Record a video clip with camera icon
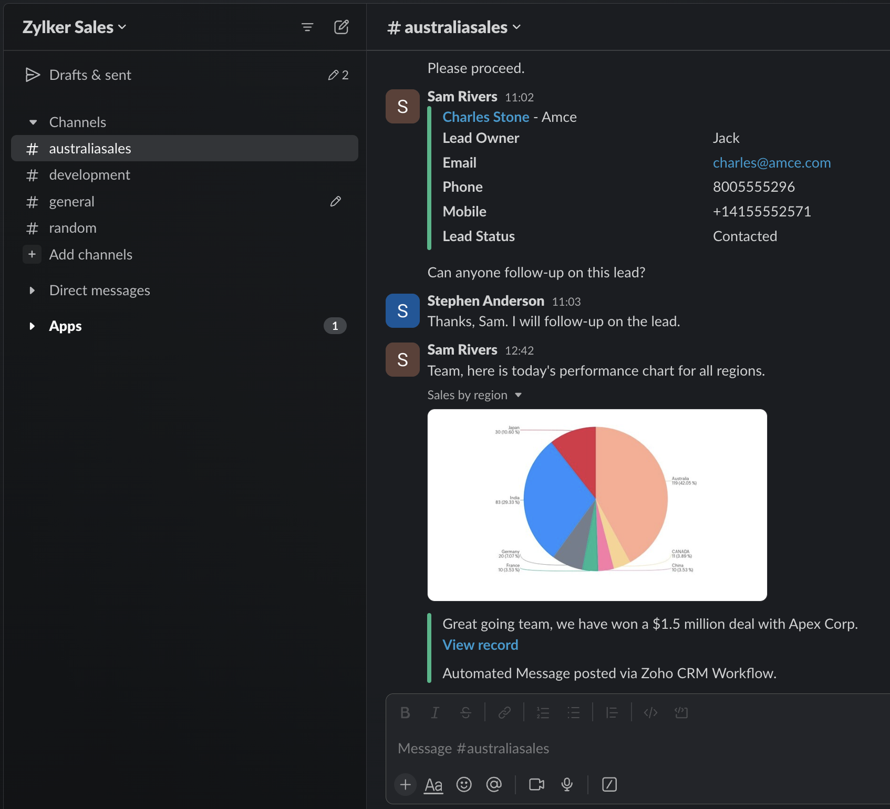890x809 pixels. (x=536, y=784)
